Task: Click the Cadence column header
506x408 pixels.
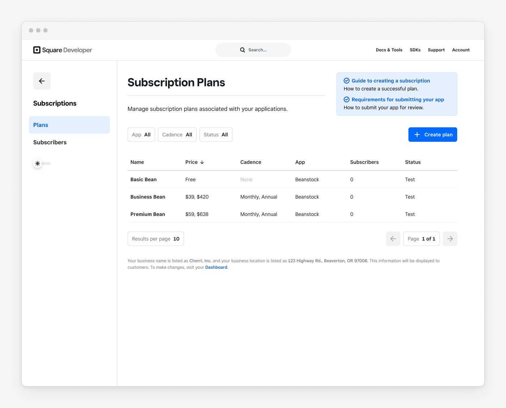Action: click(x=251, y=162)
